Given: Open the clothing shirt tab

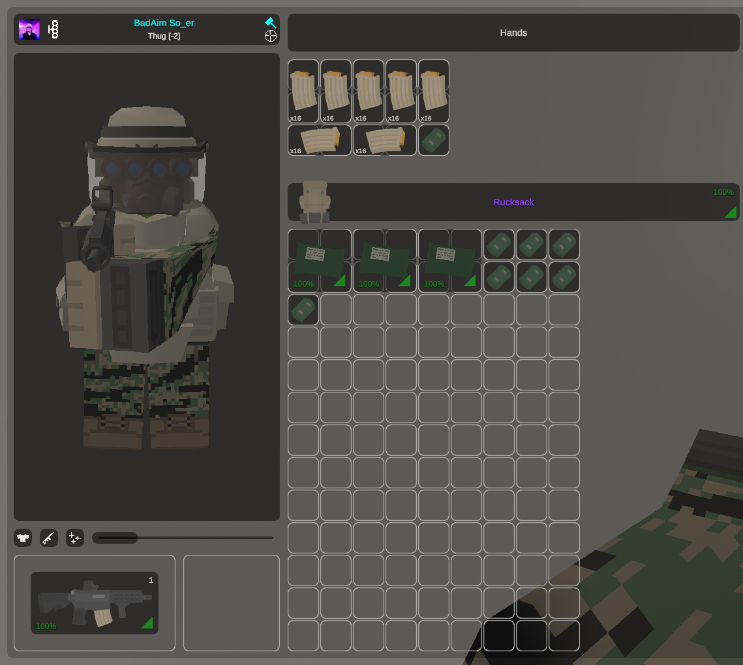Looking at the screenshot, I should [x=23, y=538].
